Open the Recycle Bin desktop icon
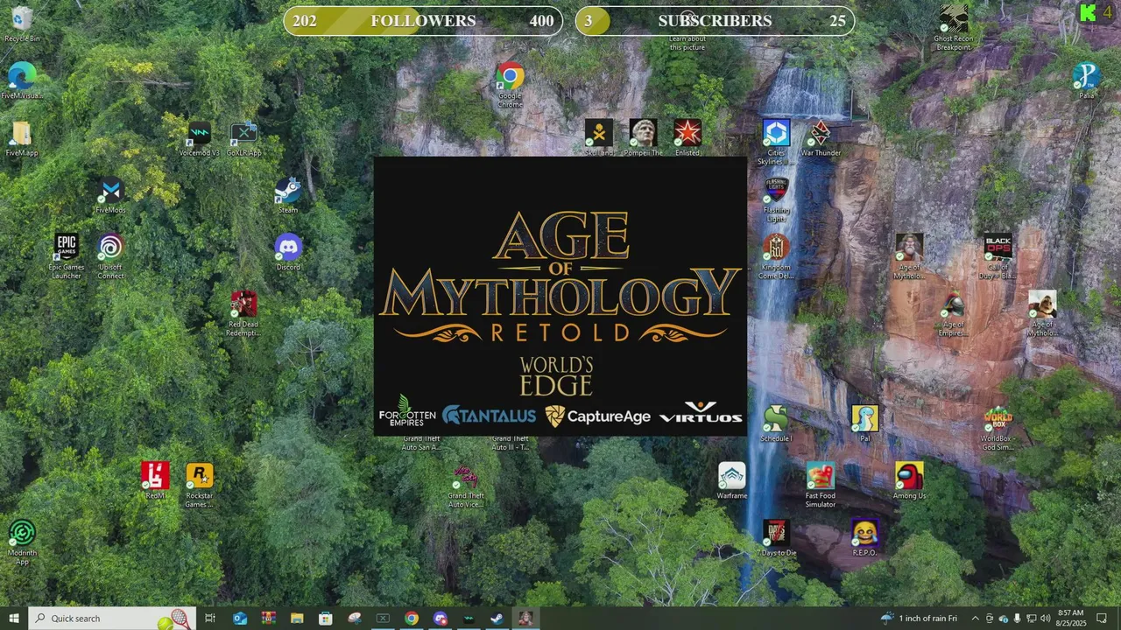This screenshot has width=1121, height=630. (x=22, y=23)
